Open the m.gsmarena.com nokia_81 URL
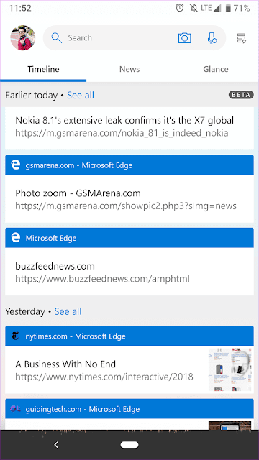The height and width of the screenshot is (460, 259). tap(122, 133)
